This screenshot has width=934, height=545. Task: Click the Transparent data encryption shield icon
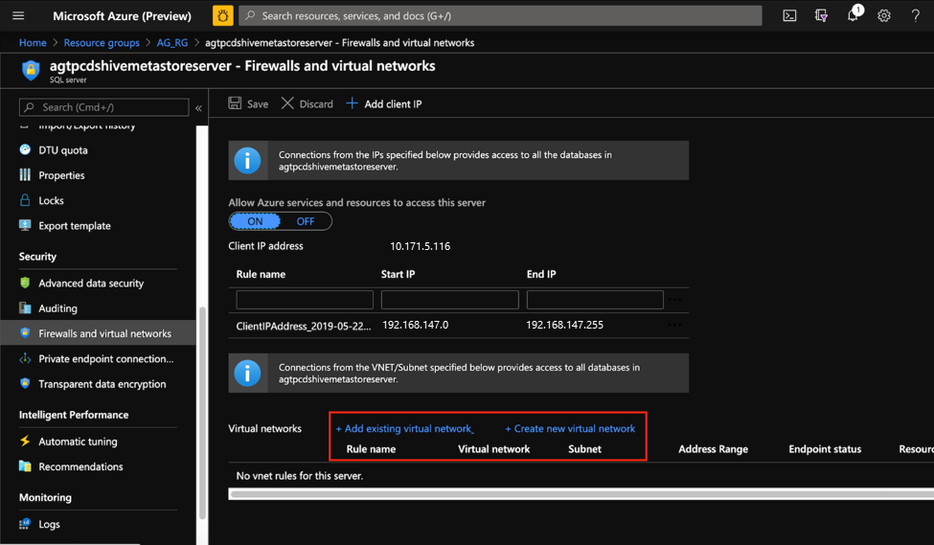click(x=25, y=383)
